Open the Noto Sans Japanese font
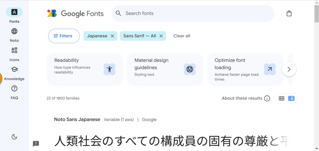The image size is (319, 151). point(77,119)
